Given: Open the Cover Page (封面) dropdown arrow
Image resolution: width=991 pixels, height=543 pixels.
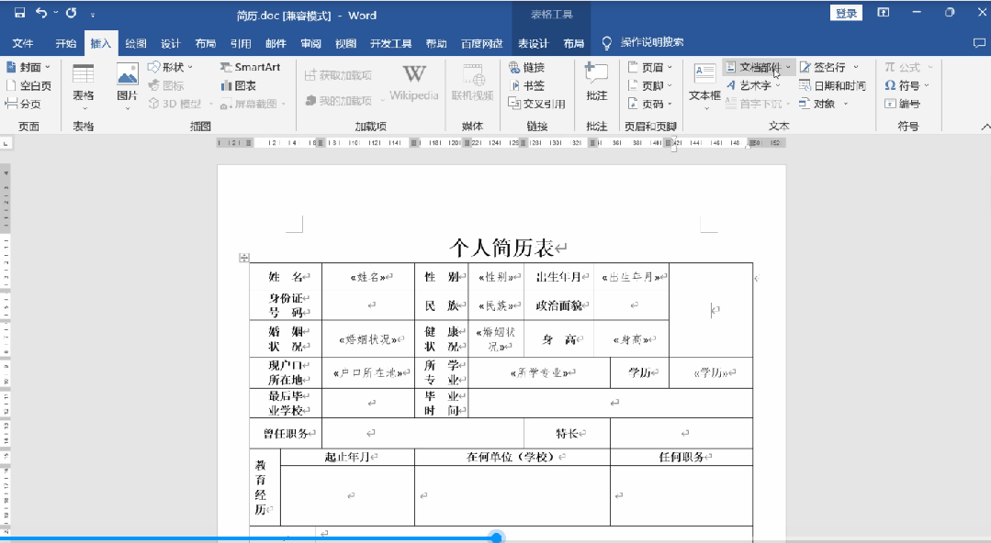Looking at the screenshot, I should (x=48, y=67).
